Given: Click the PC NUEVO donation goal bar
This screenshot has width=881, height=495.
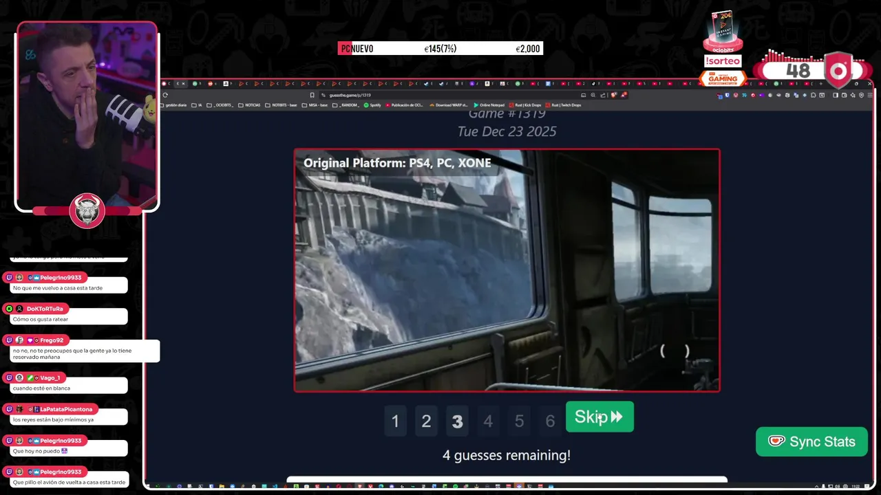Looking at the screenshot, I should (440, 48).
